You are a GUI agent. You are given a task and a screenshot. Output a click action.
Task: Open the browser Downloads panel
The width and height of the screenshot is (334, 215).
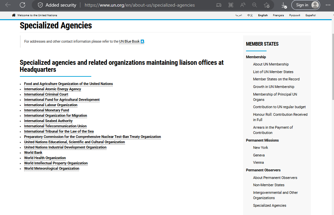pos(284,5)
